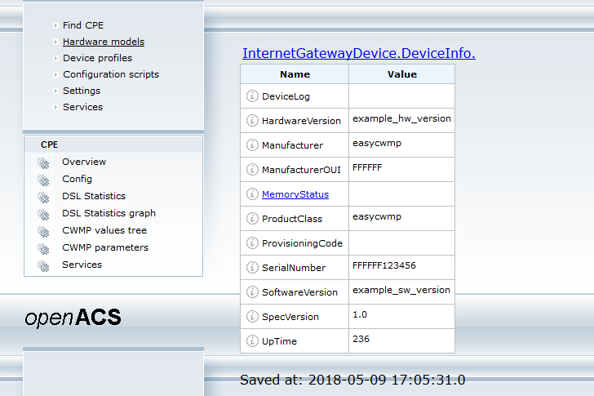Click the info icon beside ManufacturerOUI
This screenshot has width=594, height=396.
252,169
